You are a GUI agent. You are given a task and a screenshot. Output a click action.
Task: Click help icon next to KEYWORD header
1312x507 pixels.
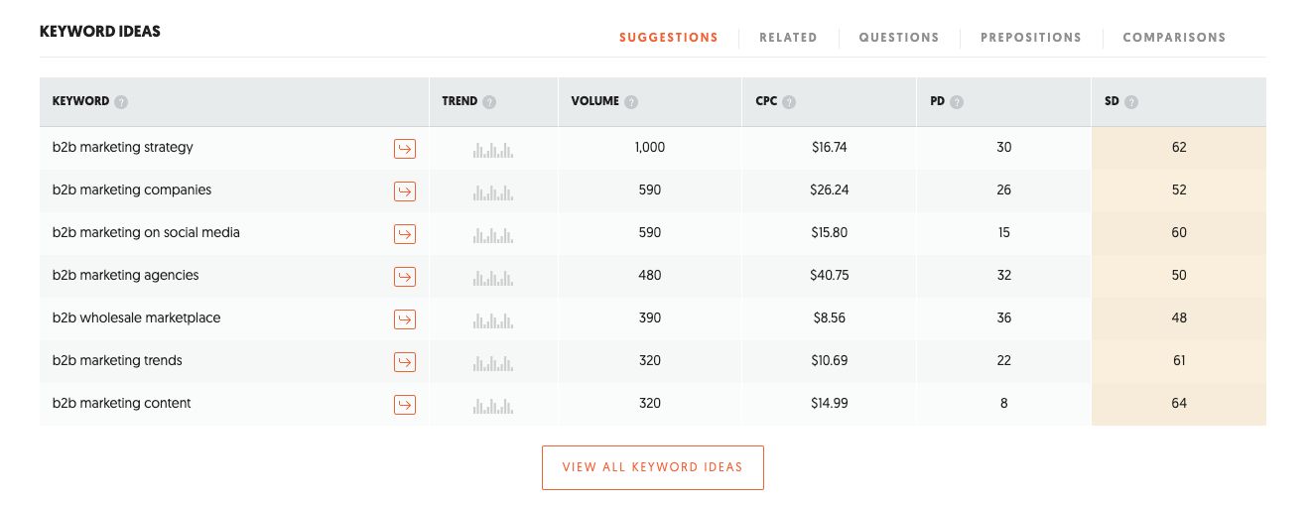point(121,102)
